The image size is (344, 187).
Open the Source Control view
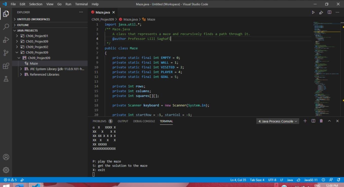click(6, 53)
